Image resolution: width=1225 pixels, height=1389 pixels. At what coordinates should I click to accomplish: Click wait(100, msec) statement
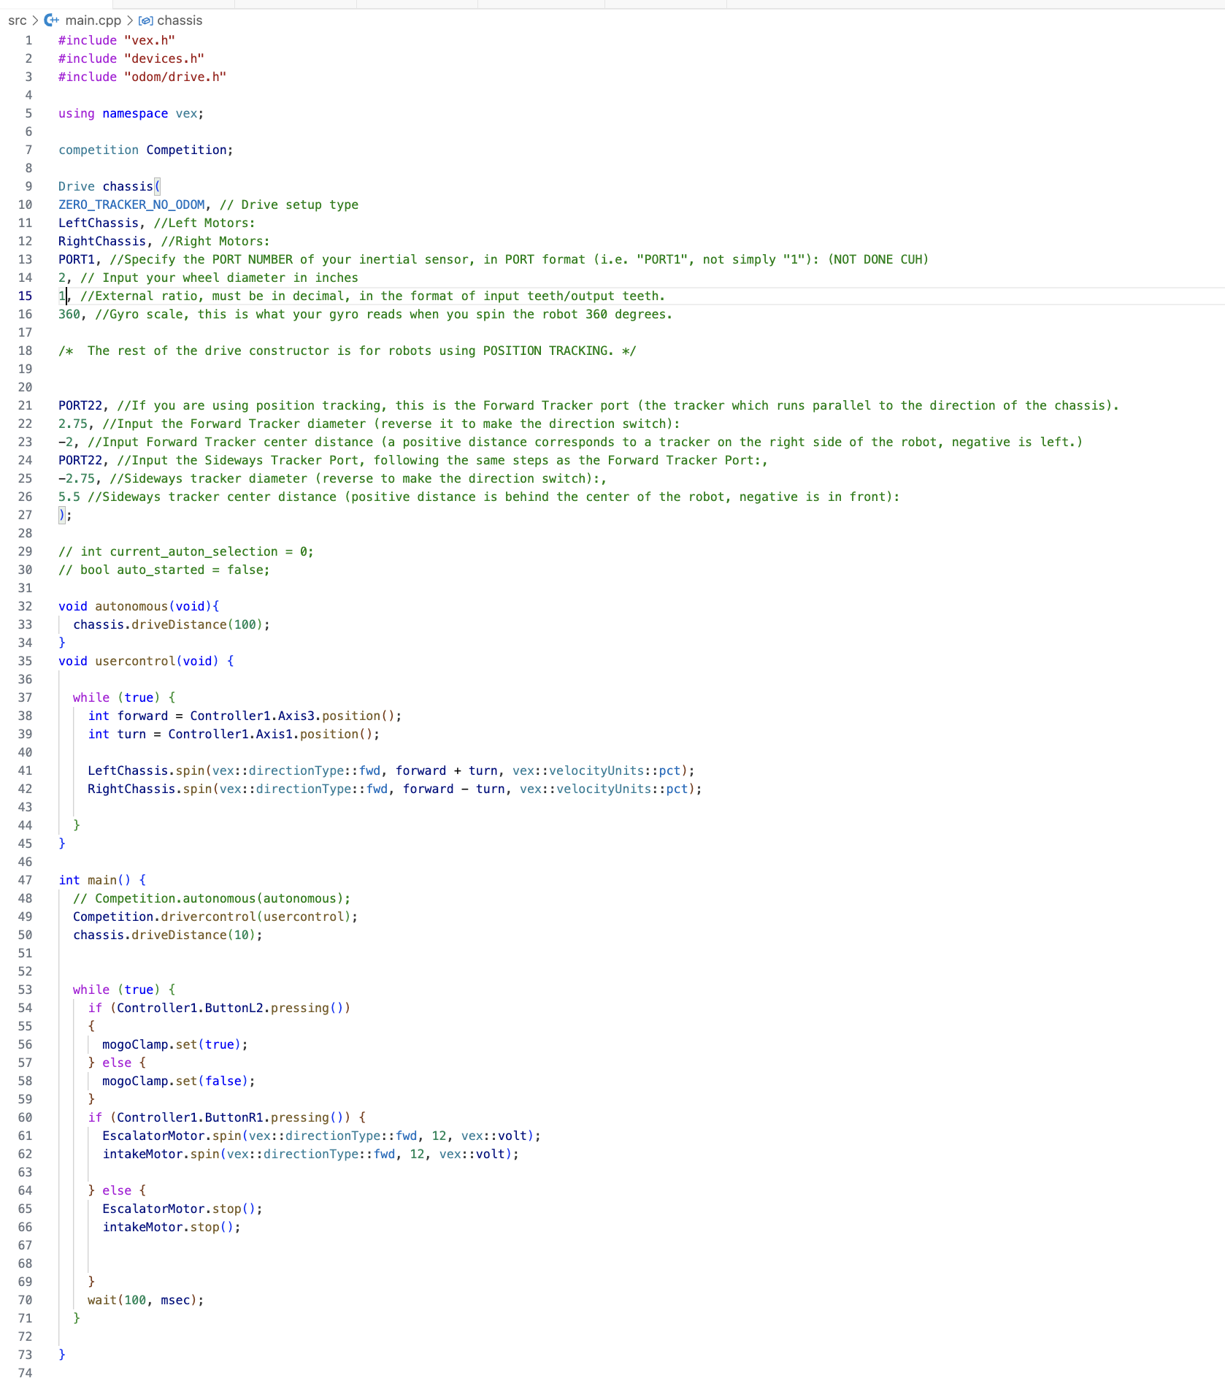146,1300
